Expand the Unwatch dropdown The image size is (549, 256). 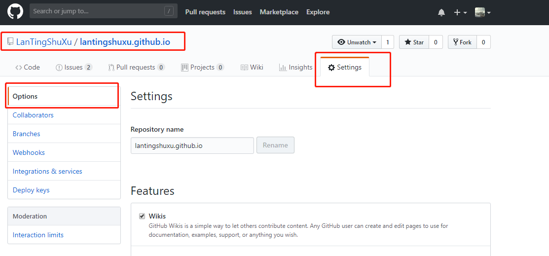[x=357, y=42]
